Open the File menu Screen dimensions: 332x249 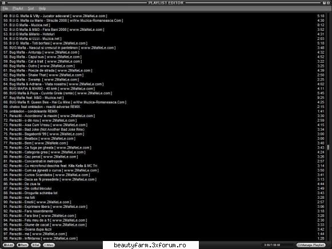[5, 9]
